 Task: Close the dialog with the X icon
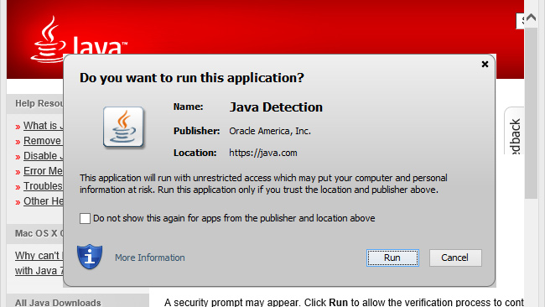click(485, 64)
